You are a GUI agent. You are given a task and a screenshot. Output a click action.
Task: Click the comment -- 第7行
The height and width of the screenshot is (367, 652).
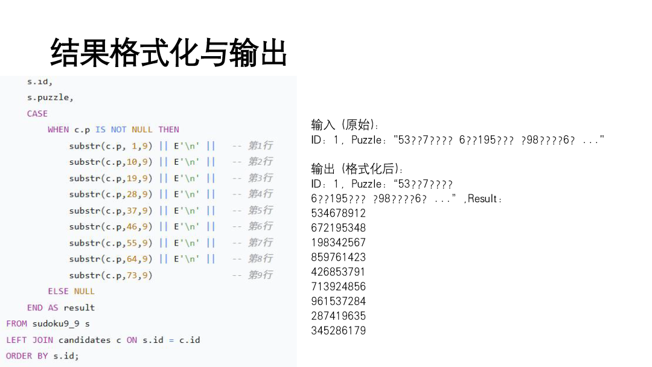tap(252, 242)
